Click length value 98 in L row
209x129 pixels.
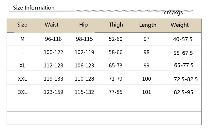point(147,52)
